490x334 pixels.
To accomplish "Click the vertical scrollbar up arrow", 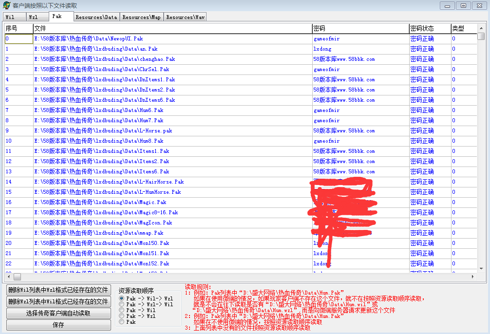I will click(481, 28).
